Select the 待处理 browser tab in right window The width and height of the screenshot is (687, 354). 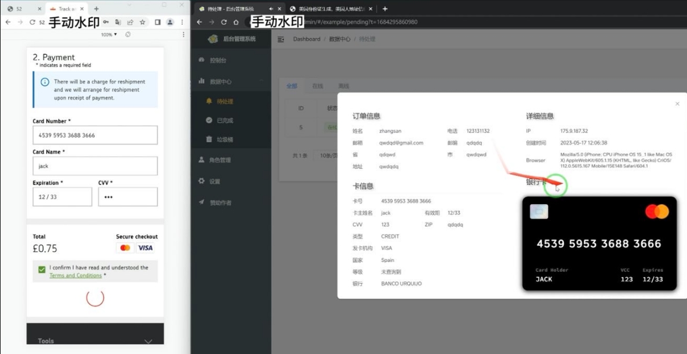(x=239, y=9)
